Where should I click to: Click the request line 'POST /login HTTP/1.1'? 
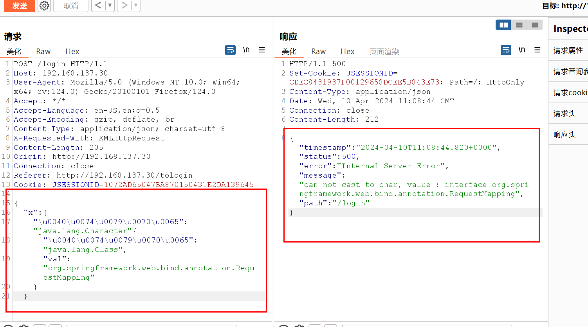(61, 64)
